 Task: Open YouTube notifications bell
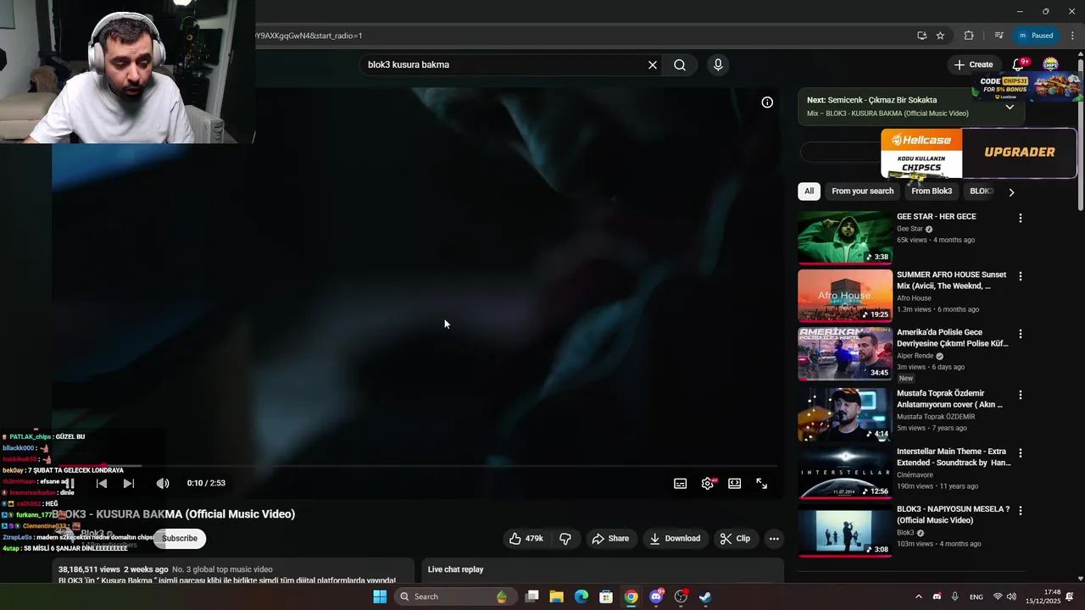click(1018, 65)
